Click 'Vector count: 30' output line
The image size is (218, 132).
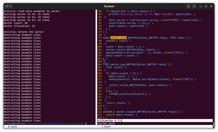16,23
